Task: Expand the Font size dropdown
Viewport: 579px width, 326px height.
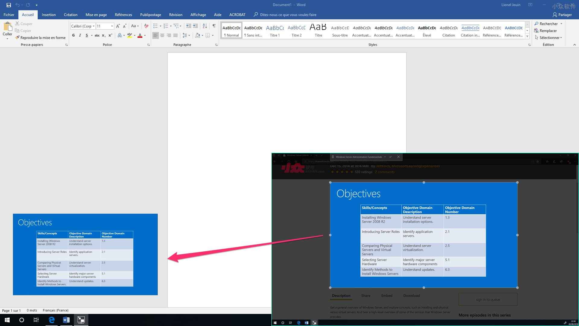Action: 112,26
